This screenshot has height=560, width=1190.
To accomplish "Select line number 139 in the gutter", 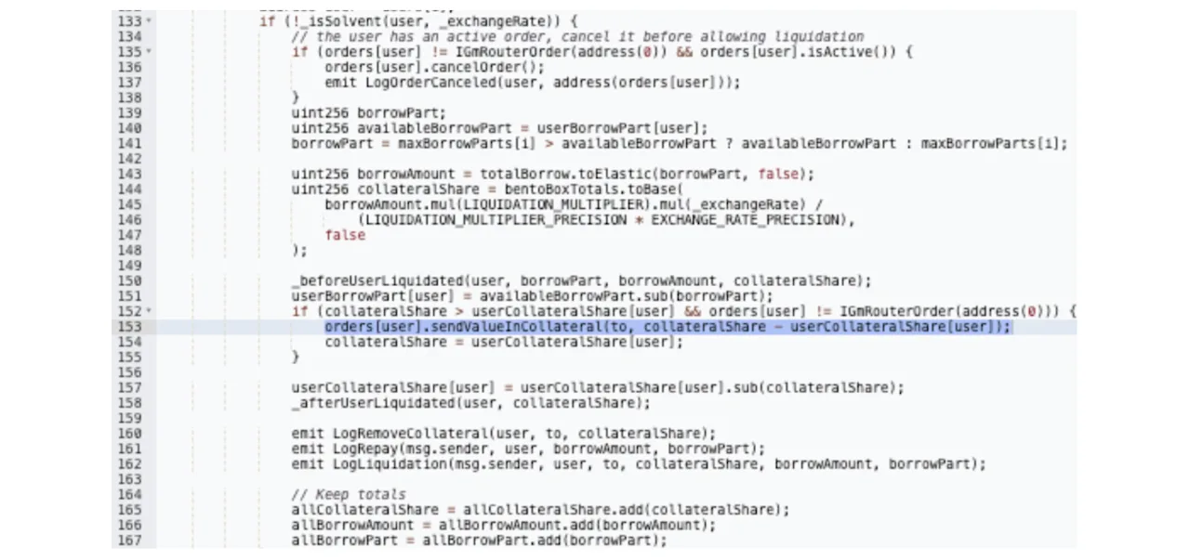I will click(x=129, y=113).
